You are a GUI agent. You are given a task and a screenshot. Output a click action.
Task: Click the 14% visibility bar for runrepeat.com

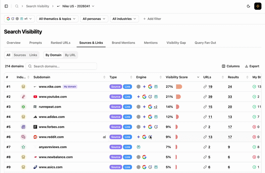coord(178,107)
